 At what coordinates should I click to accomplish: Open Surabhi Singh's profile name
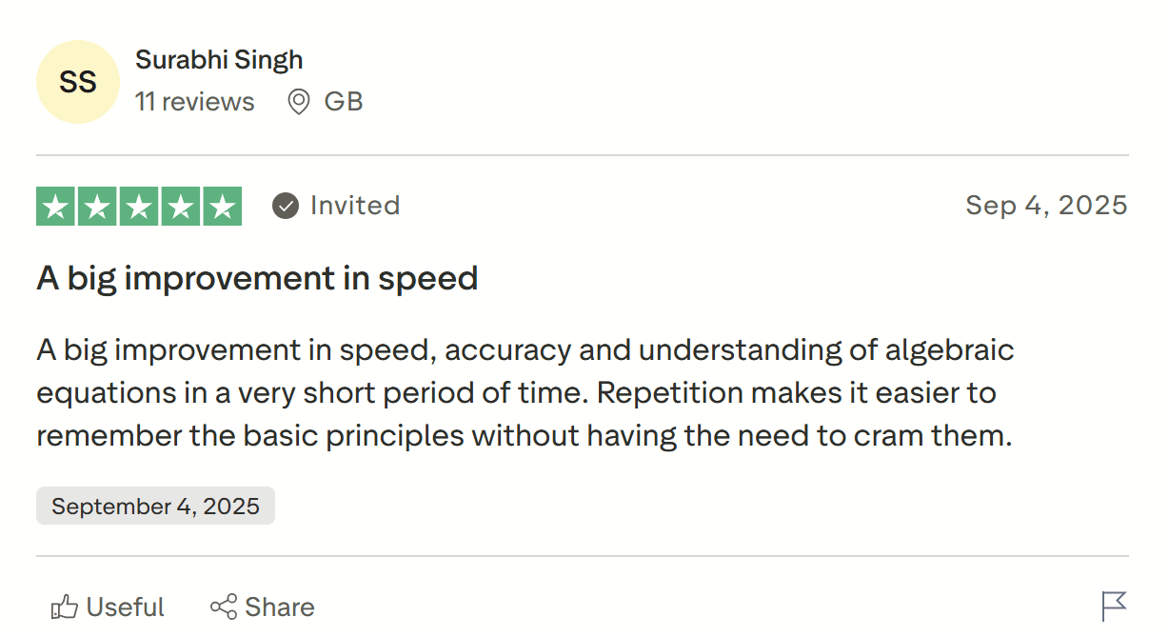(x=219, y=59)
